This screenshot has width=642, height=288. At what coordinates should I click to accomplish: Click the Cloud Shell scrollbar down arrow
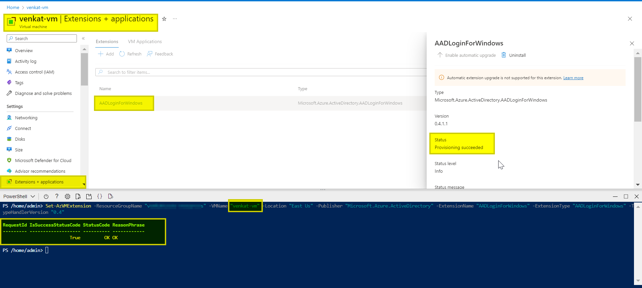tap(638, 281)
